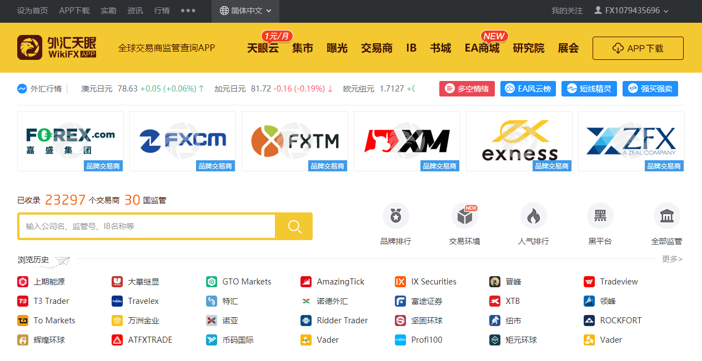The image size is (702, 361).
Task: Open the 人气排行 flame icon
Action: pyautogui.click(x=534, y=216)
